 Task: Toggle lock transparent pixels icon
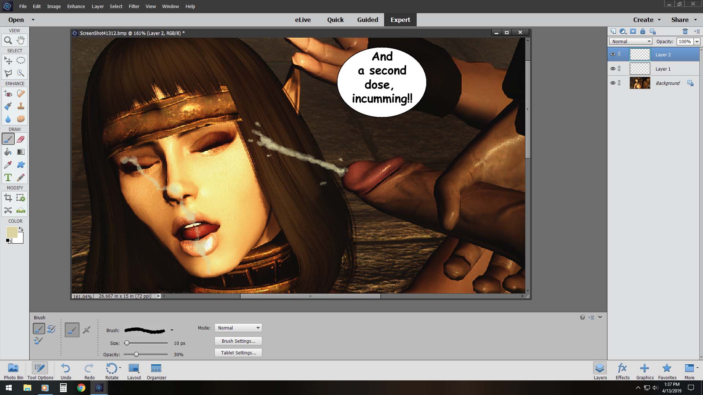(652, 31)
